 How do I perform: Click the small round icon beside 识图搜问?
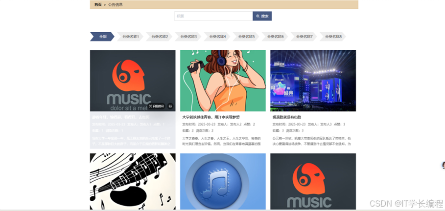(170, 106)
